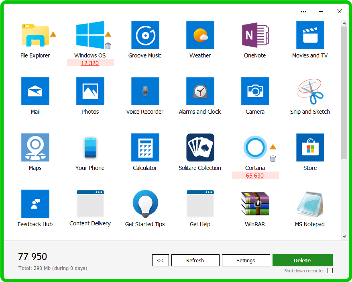The width and height of the screenshot is (352, 282).
Task: Choose the Alarms and Clock icon
Action: (200, 91)
